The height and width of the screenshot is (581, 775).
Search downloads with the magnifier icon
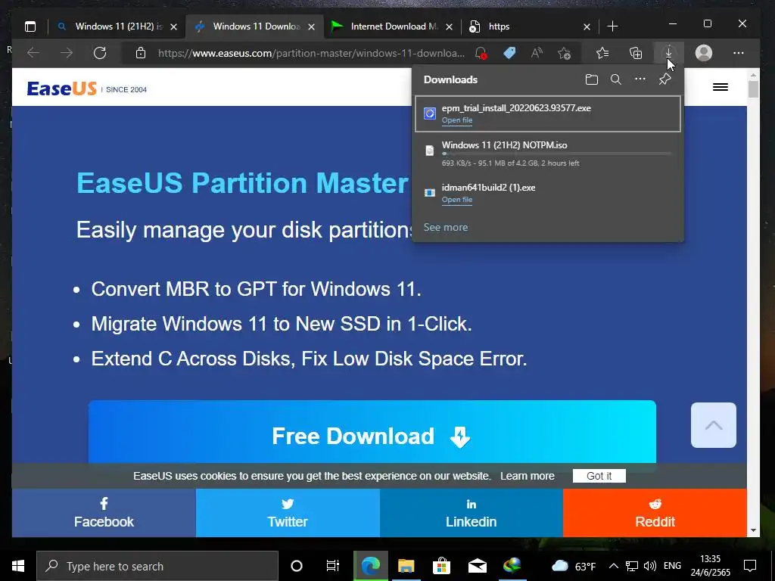(x=616, y=79)
